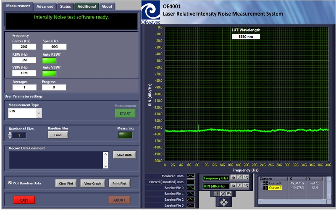Adjust the Number of Files stepper arrows
This screenshot has width=336, height=210.
pyautogui.click(x=10, y=135)
